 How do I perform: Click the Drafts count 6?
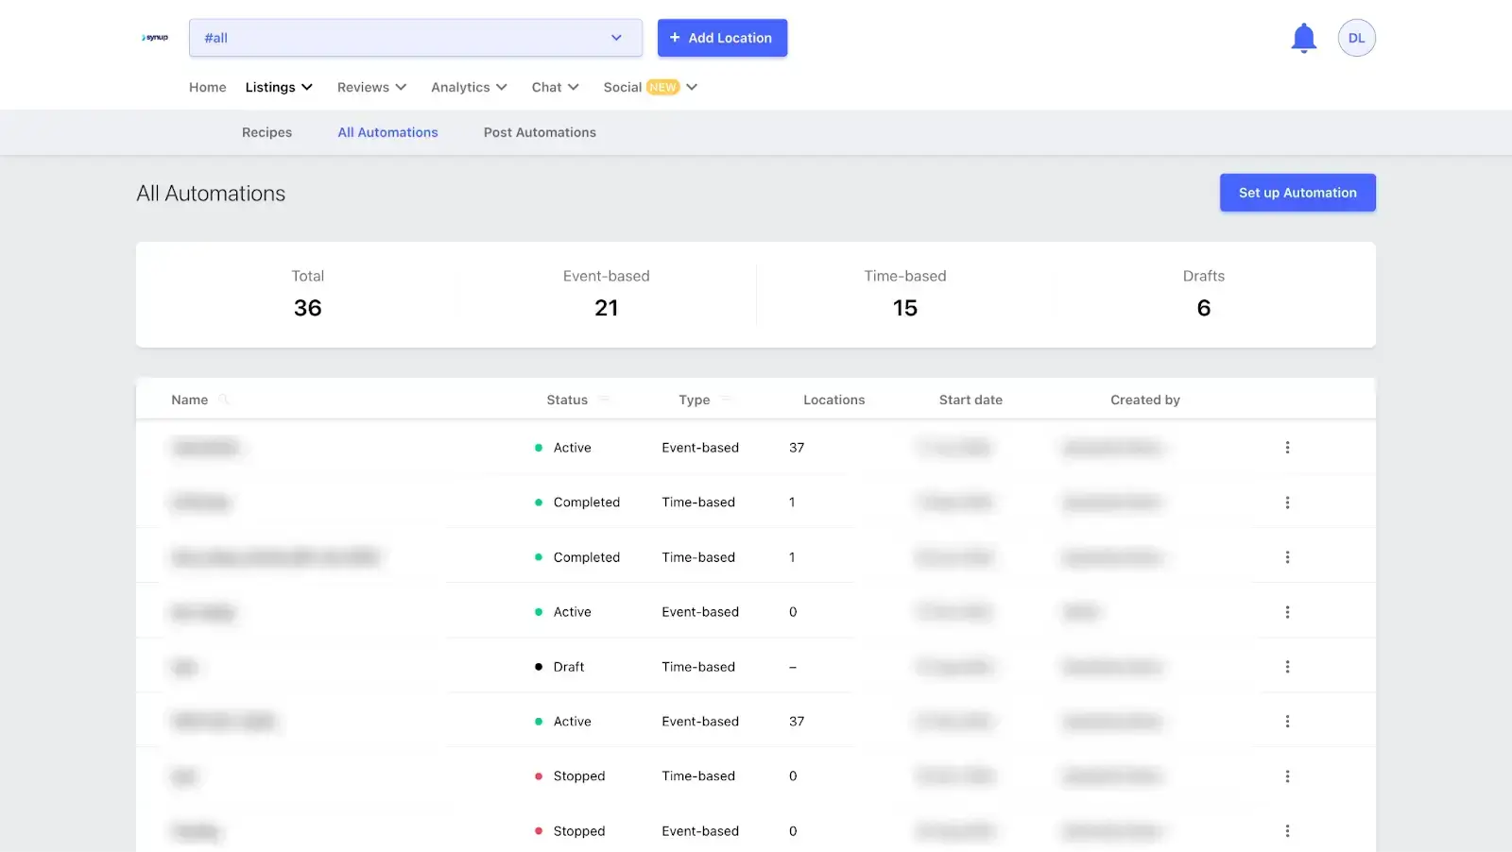click(x=1204, y=308)
